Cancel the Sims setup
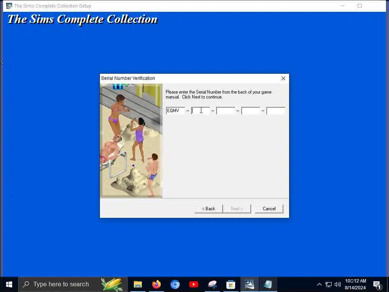 (269, 209)
